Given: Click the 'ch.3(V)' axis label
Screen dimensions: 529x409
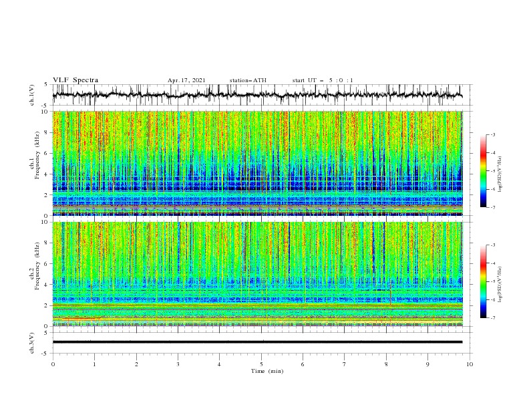Looking at the screenshot, I should coord(32,343).
